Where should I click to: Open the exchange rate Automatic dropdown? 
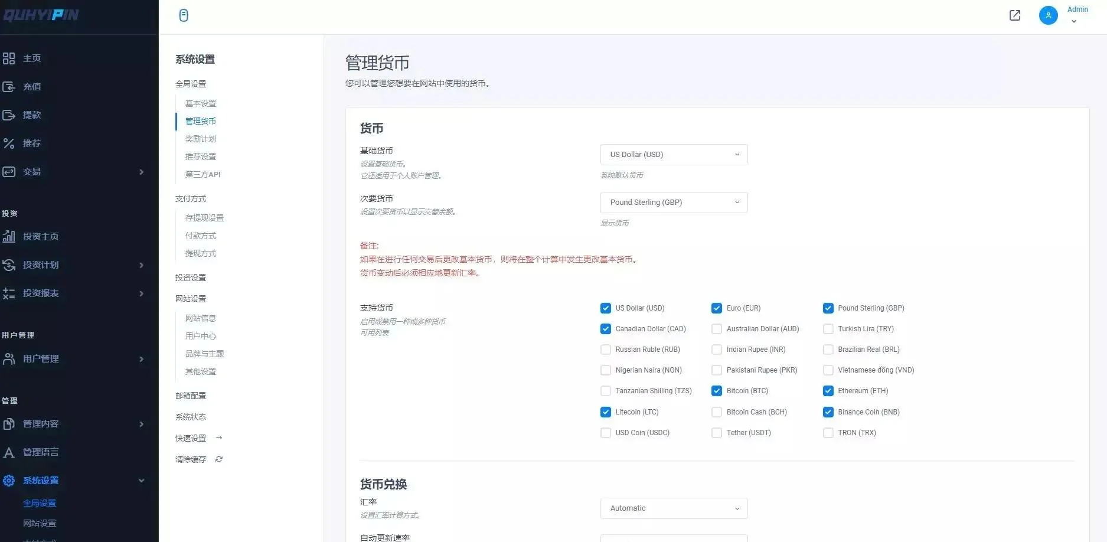[674, 508]
